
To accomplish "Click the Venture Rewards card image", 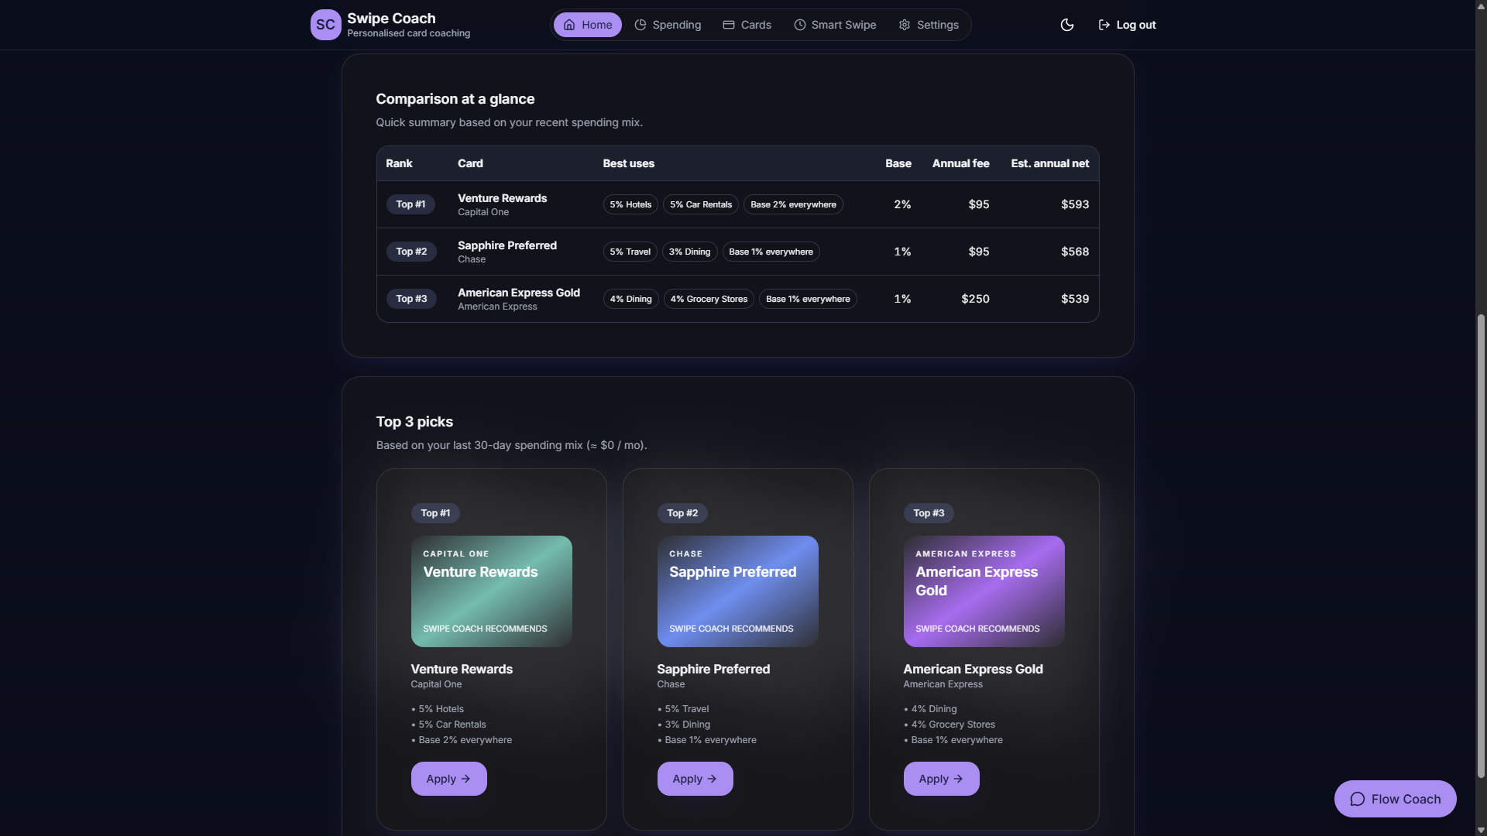I will point(491,591).
